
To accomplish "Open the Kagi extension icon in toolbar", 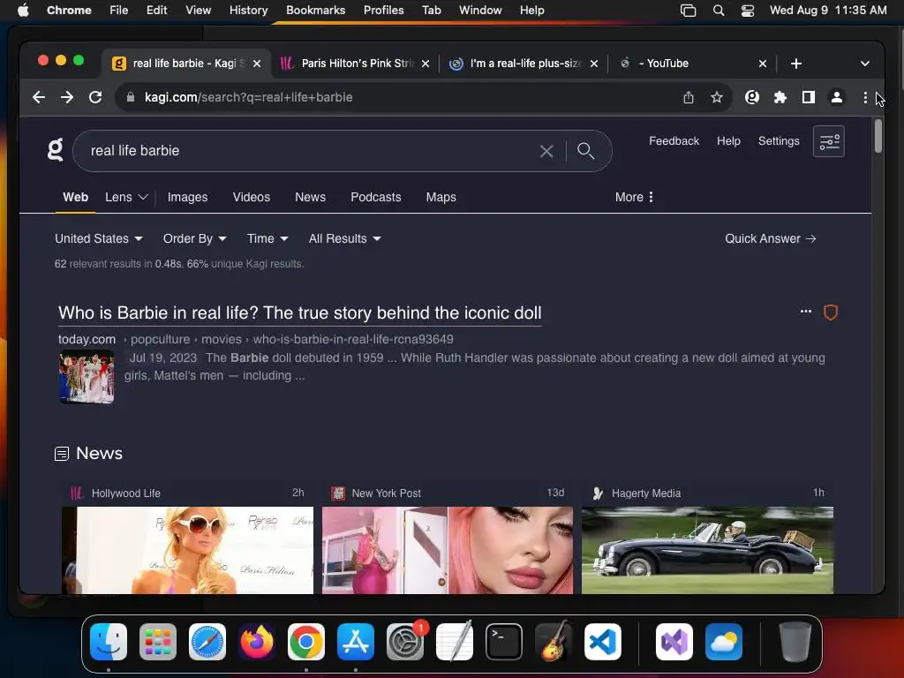I will (x=752, y=97).
